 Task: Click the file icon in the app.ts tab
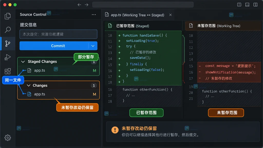pos(107,15)
